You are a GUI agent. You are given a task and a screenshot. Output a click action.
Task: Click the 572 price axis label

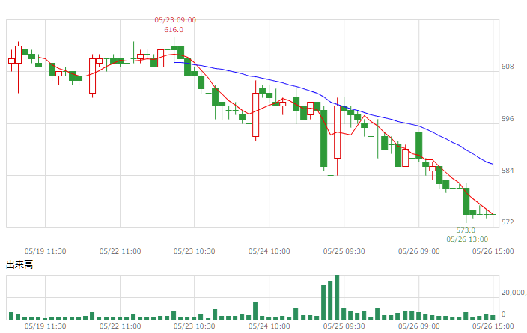pyautogui.click(x=508, y=222)
